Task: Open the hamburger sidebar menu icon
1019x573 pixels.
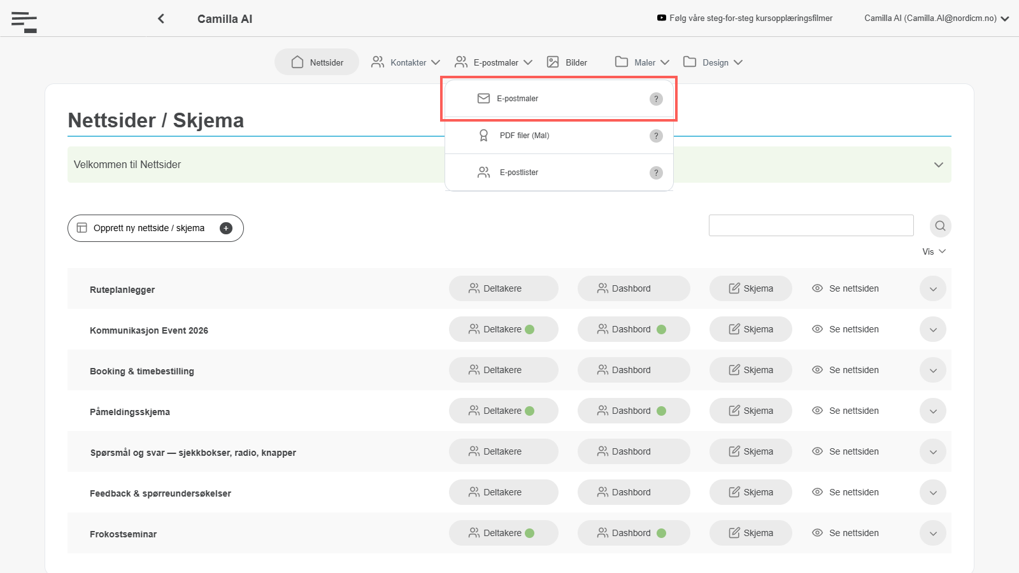Action: (24, 22)
